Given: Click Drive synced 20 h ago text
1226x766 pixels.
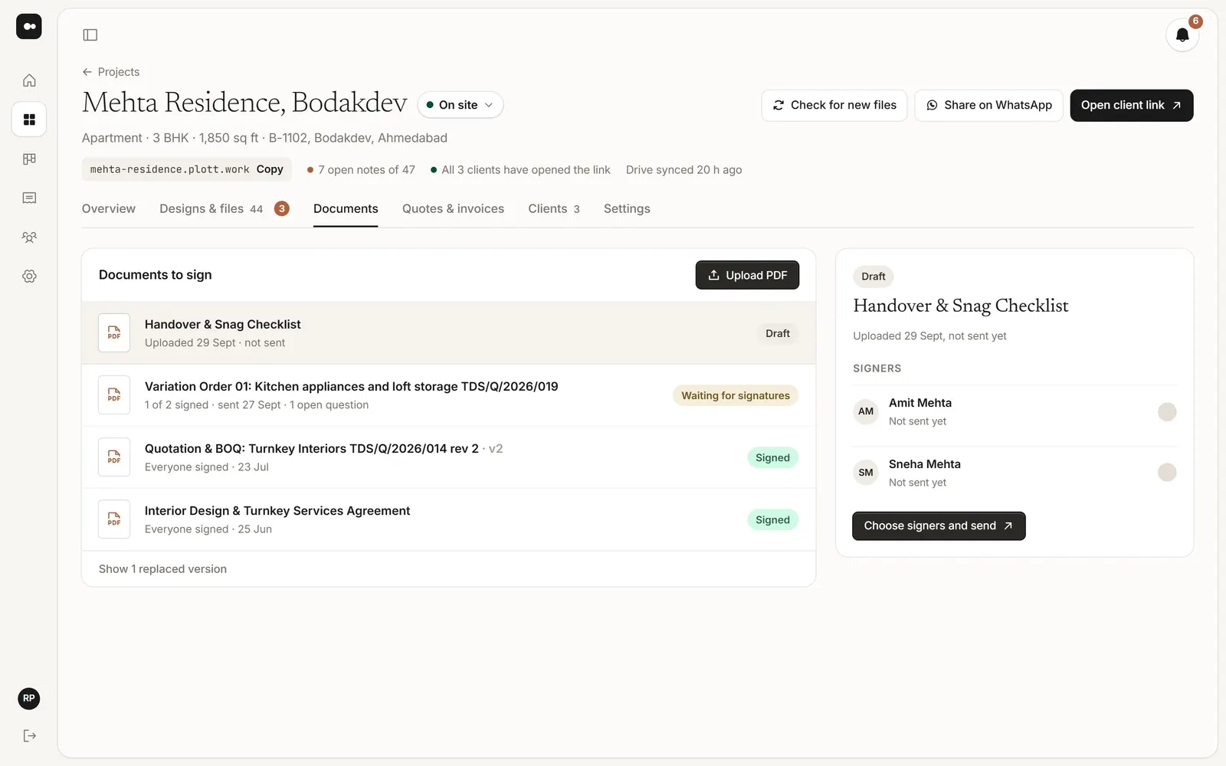Looking at the screenshot, I should [x=683, y=170].
